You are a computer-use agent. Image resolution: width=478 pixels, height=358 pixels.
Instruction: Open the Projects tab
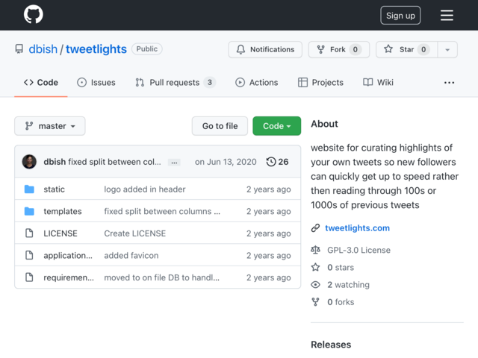[320, 83]
